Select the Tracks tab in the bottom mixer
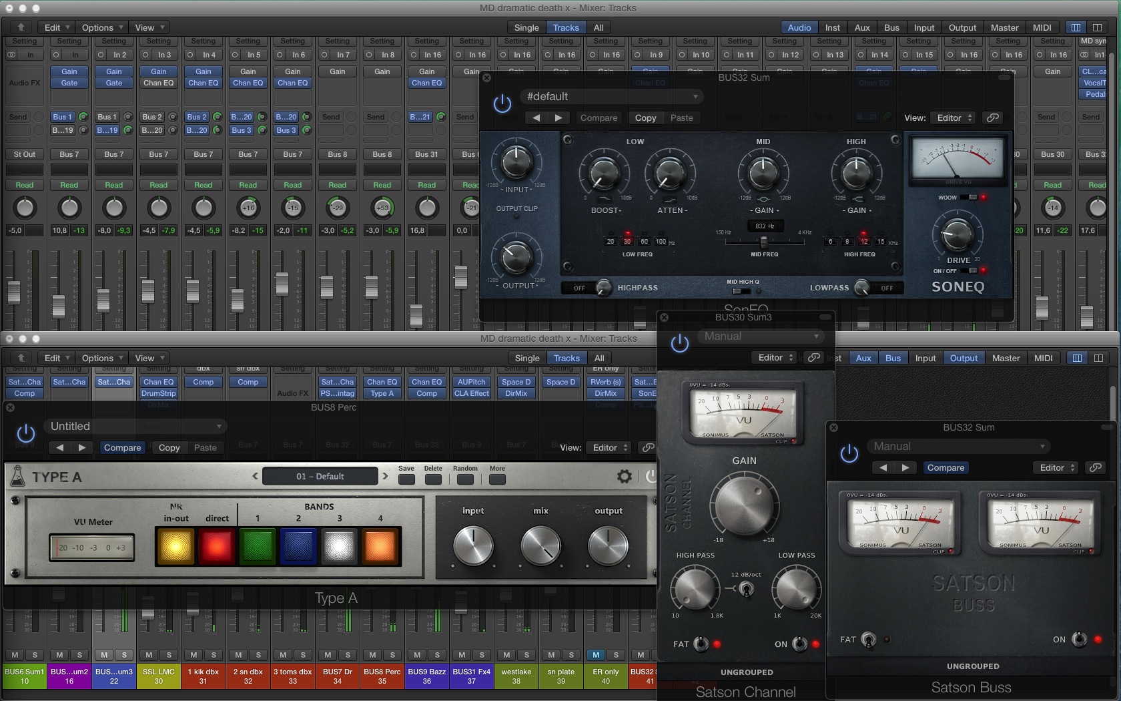The width and height of the screenshot is (1121, 701). click(567, 358)
